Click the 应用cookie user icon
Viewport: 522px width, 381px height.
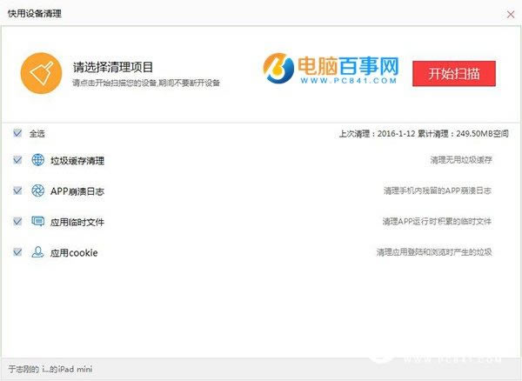[38, 252]
